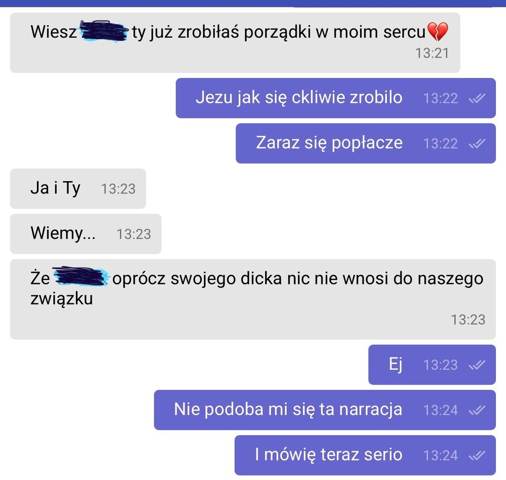The height and width of the screenshot is (480, 506).
Task: Click read checkmarks on the 'Ej' message
Action: point(477,365)
